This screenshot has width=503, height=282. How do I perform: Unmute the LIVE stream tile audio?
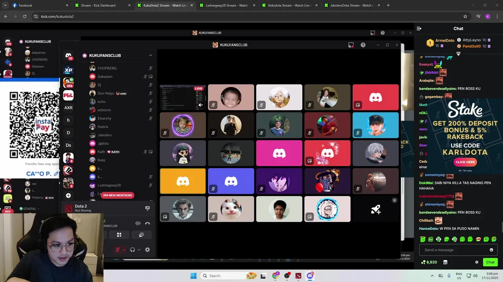[x=200, y=105]
